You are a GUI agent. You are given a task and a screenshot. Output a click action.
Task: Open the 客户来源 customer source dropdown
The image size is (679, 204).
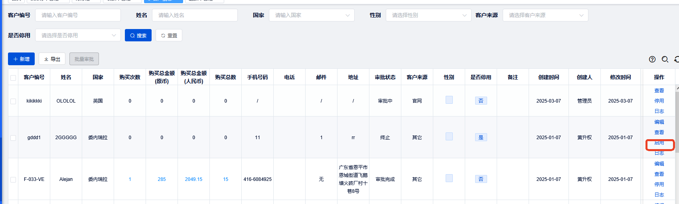click(x=545, y=15)
